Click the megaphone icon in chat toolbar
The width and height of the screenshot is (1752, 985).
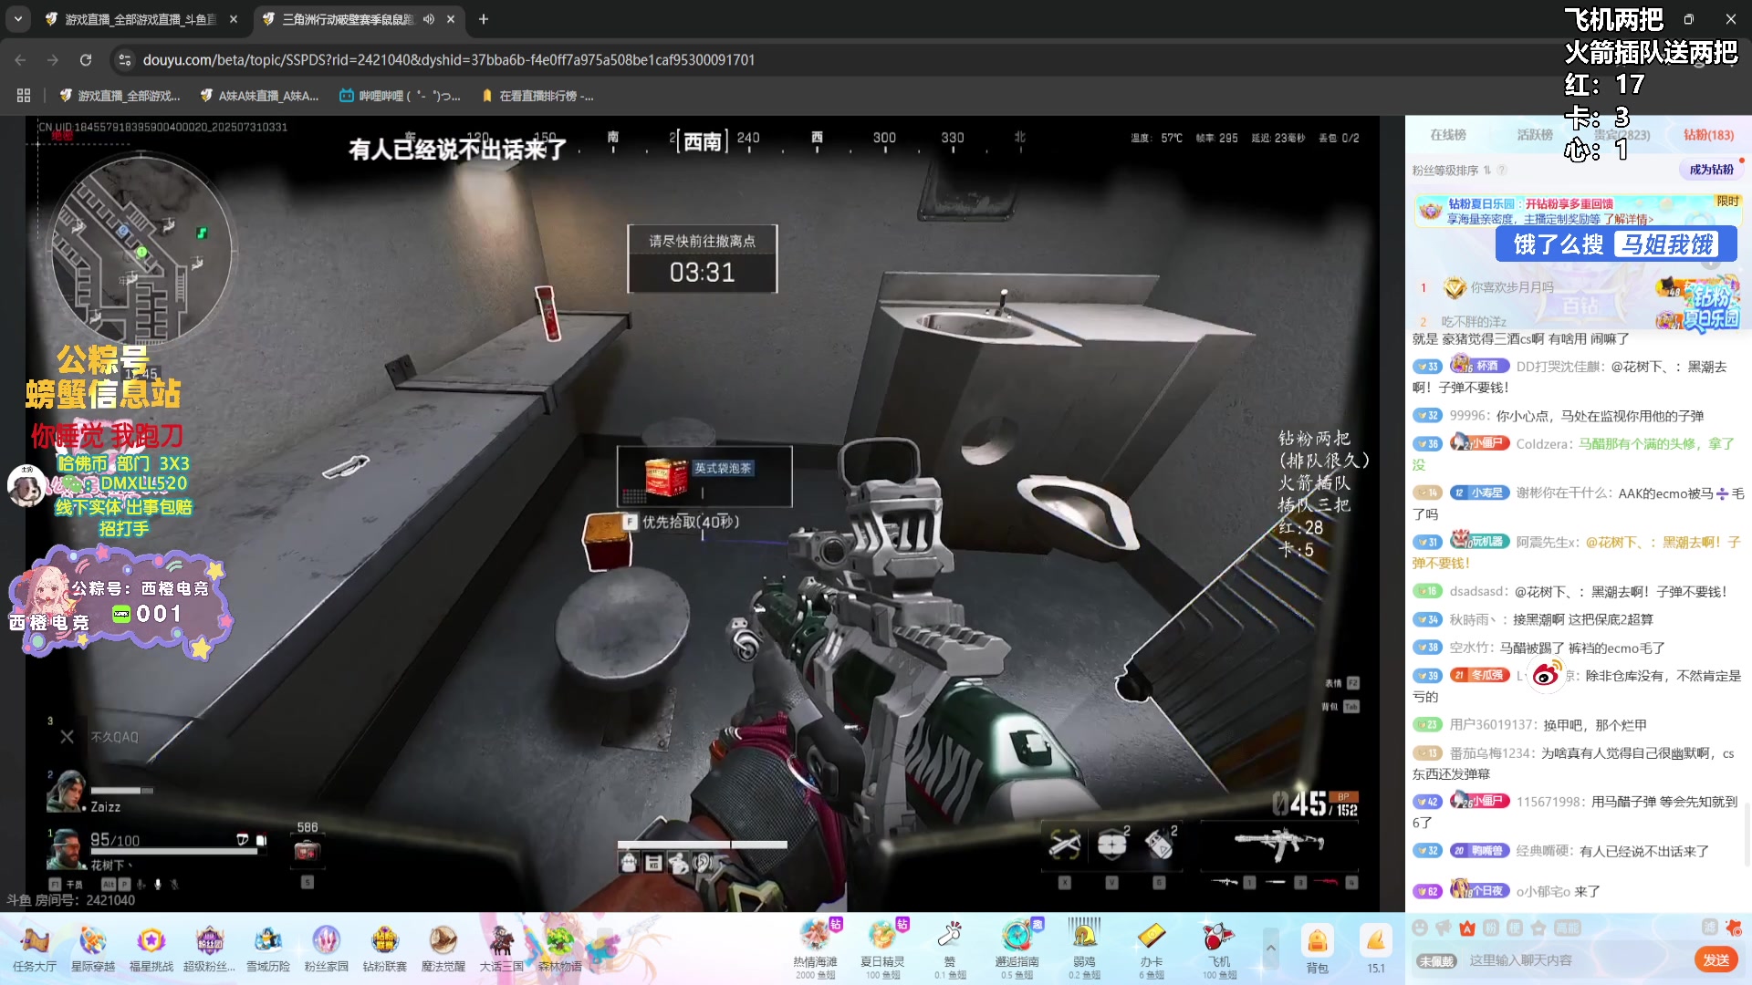pyautogui.click(x=1444, y=928)
